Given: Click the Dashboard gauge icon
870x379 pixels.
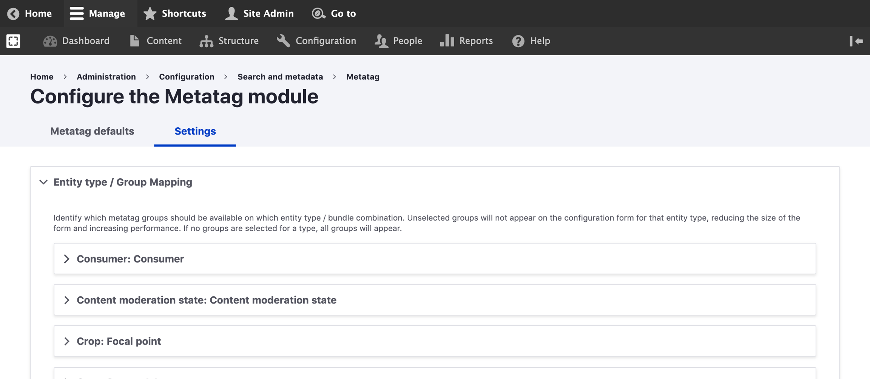Looking at the screenshot, I should (x=50, y=41).
